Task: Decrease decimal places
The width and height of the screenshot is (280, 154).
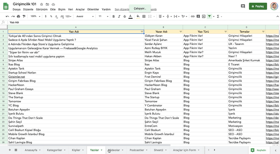Action: click(x=56, y=16)
